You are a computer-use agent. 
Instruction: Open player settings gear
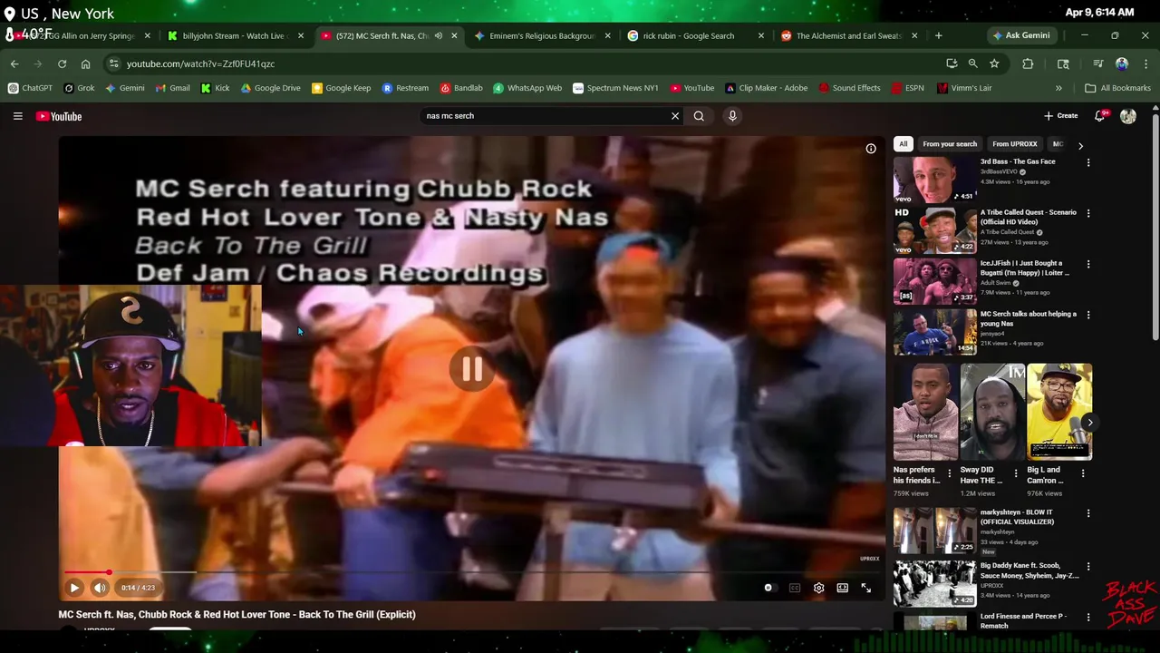[x=818, y=588]
